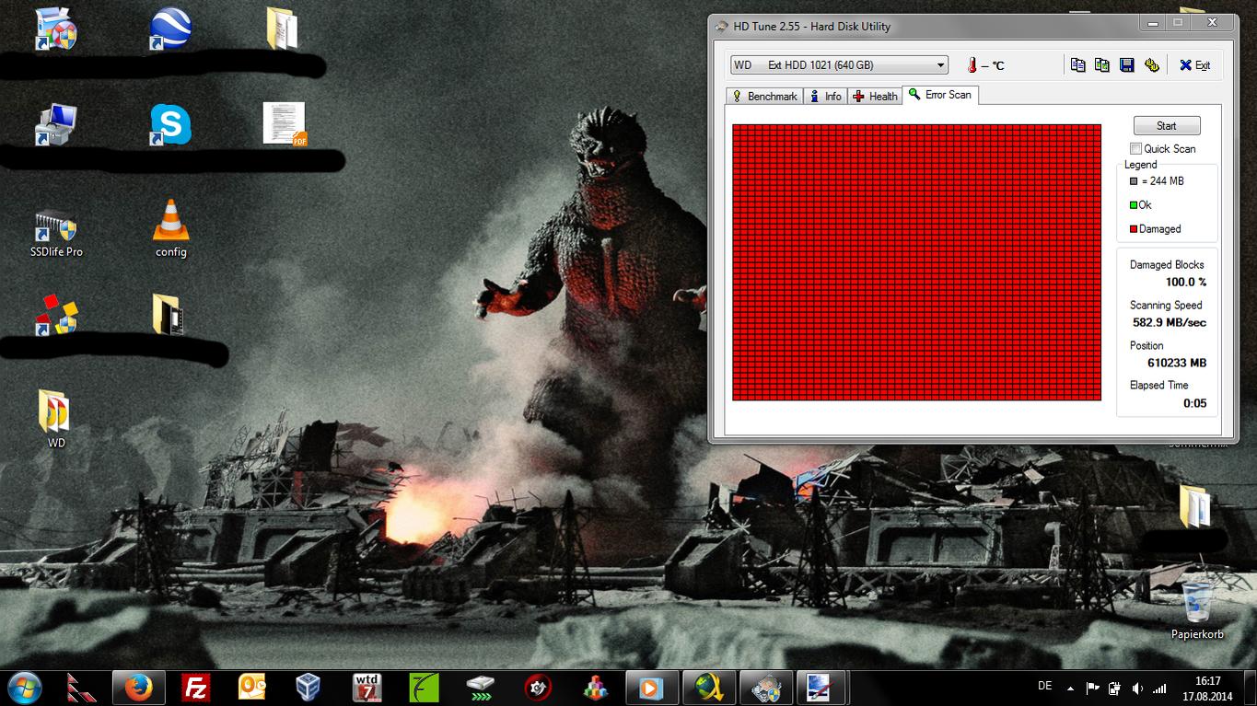Viewport: 1257px width, 706px height.
Task: Open the drive selection dropdown showing WD Ext HDD 1021
Action: pos(839,65)
